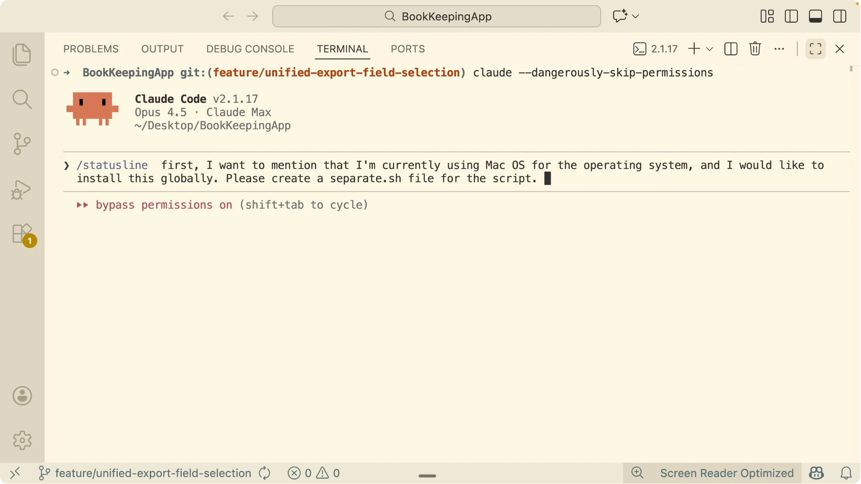
Task: Open the errors and warnings count indicator
Action: pyautogui.click(x=313, y=473)
